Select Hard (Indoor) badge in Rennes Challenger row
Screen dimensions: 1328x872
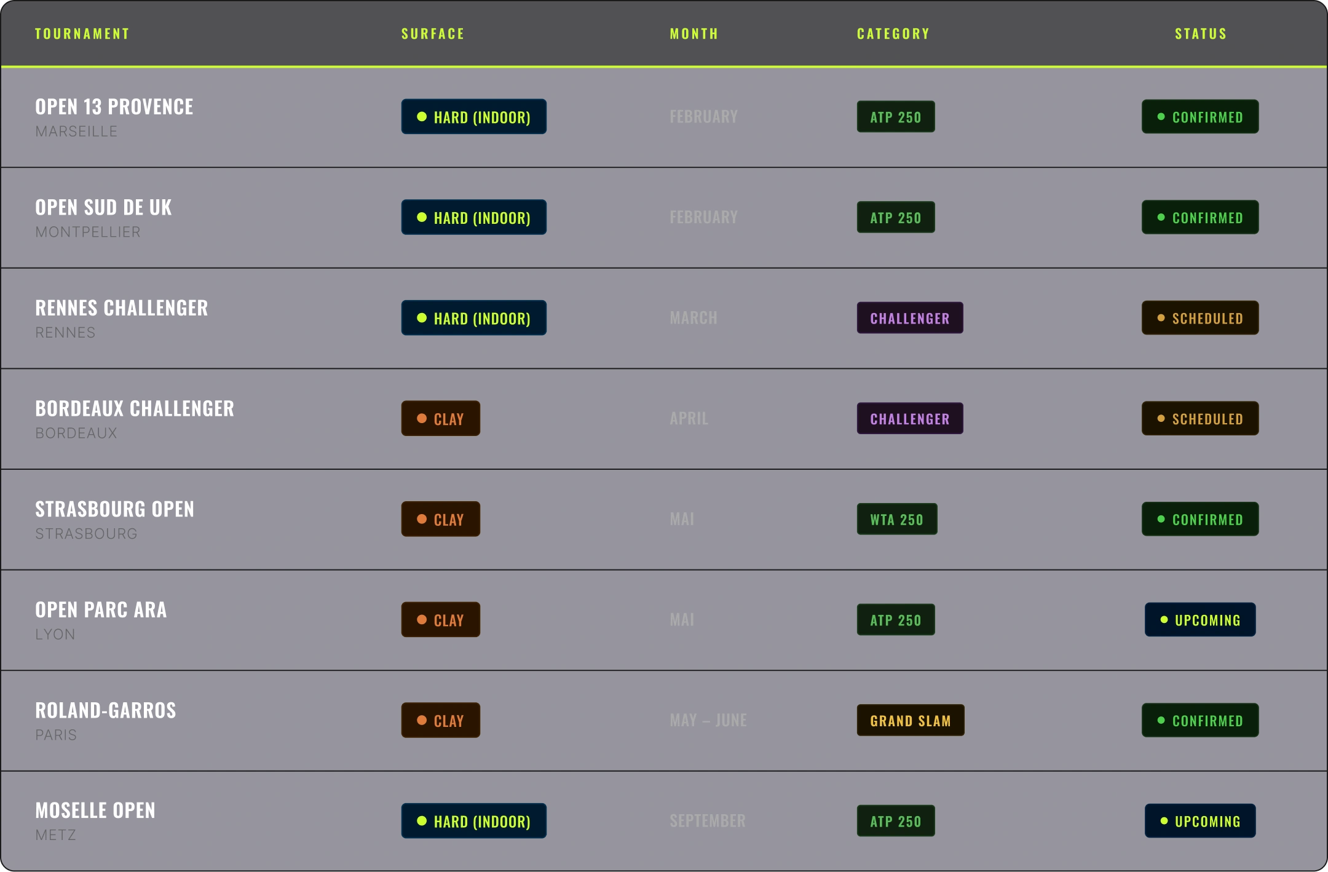474,318
